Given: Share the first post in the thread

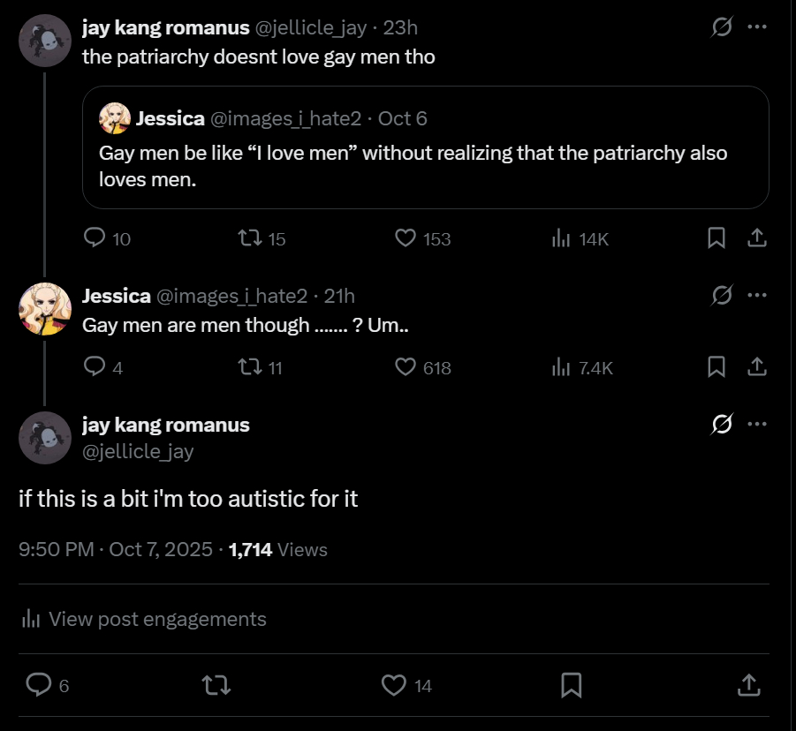Looking at the screenshot, I should [756, 238].
